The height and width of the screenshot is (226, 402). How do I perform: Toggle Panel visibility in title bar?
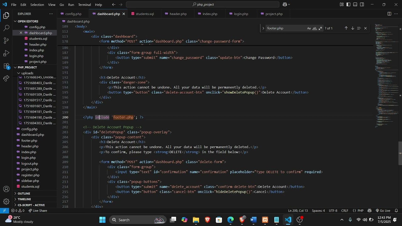coord(355,4)
